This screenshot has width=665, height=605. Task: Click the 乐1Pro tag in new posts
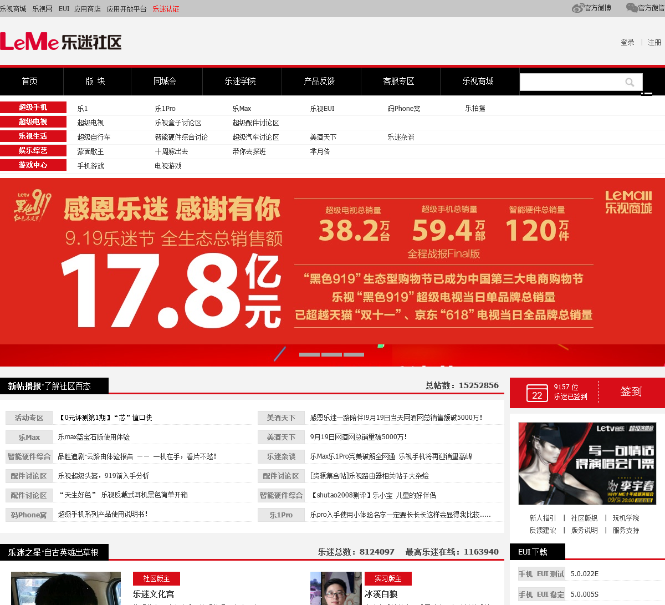tap(281, 515)
